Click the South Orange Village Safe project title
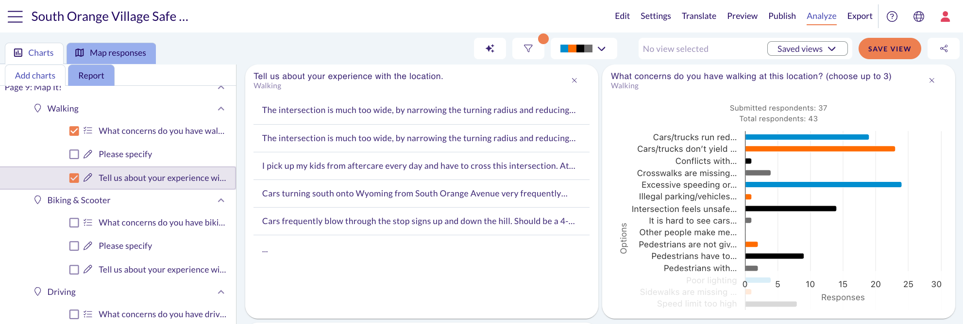This screenshot has height=324, width=963. click(110, 16)
